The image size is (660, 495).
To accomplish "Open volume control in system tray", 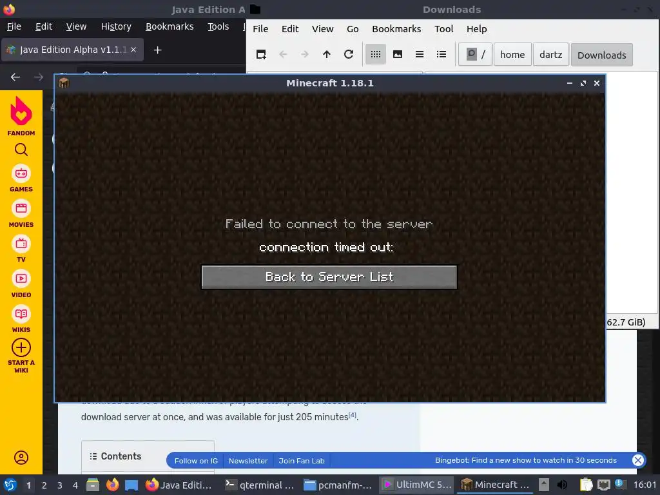I will 562,485.
